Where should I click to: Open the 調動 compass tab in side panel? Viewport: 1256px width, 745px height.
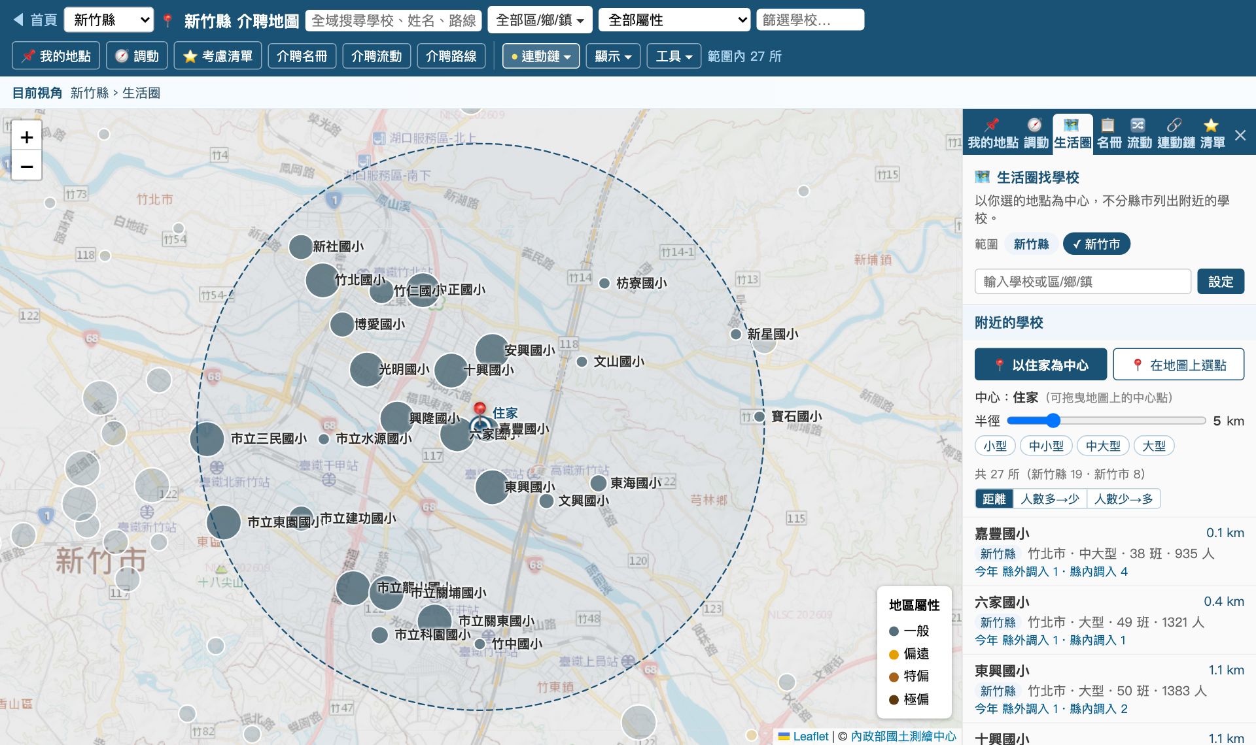1036,134
